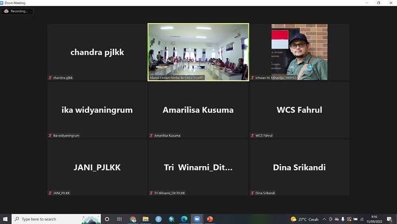Click the chandra pjlkk participant tile

97,52
